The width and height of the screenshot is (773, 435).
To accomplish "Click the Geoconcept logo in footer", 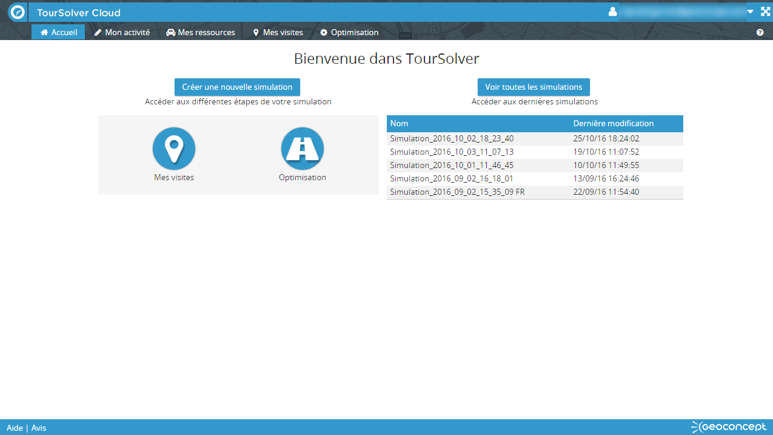I will pos(728,427).
